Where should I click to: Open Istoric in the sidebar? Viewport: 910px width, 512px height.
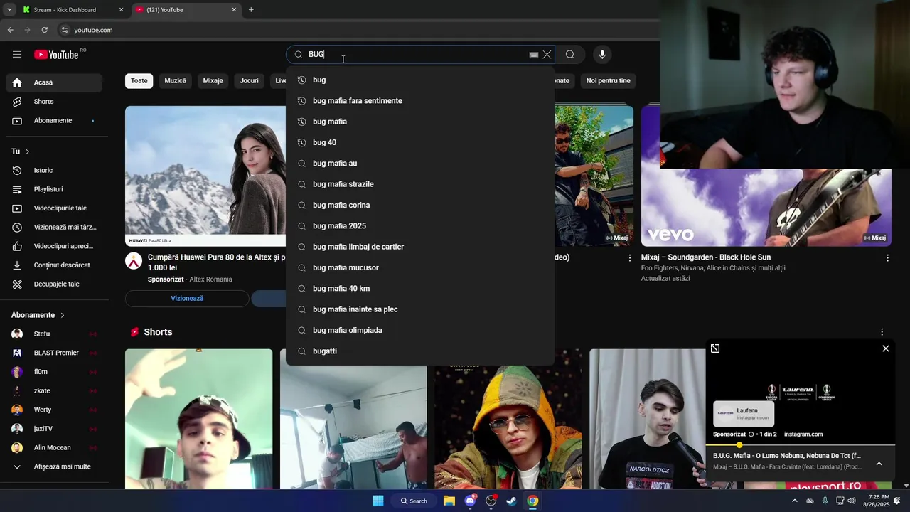(54, 171)
